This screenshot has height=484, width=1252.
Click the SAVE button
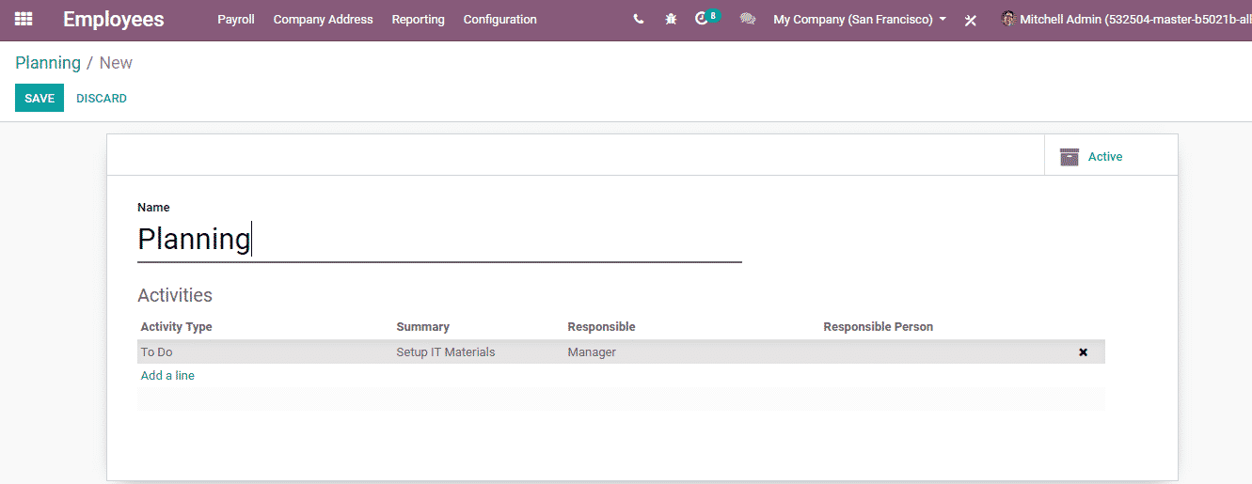40,99
